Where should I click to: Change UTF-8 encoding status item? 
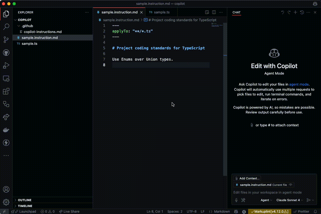(192, 211)
